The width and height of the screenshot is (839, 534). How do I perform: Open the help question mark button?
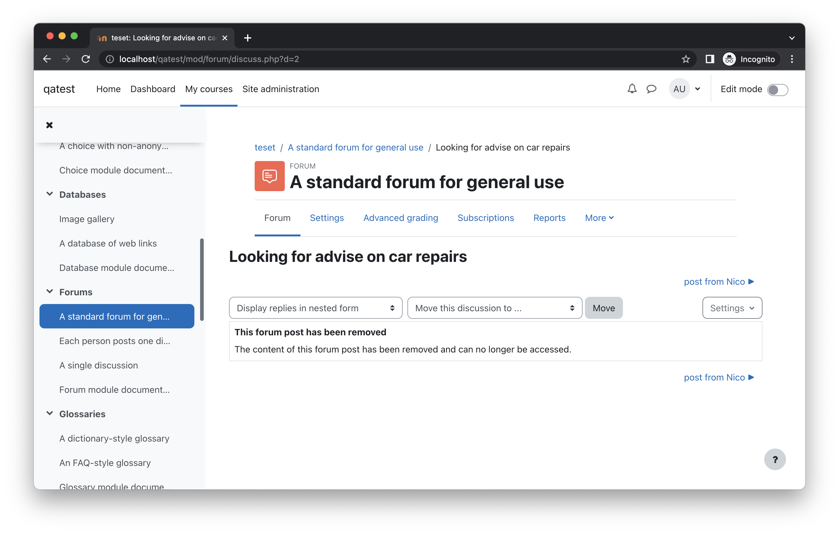(775, 460)
